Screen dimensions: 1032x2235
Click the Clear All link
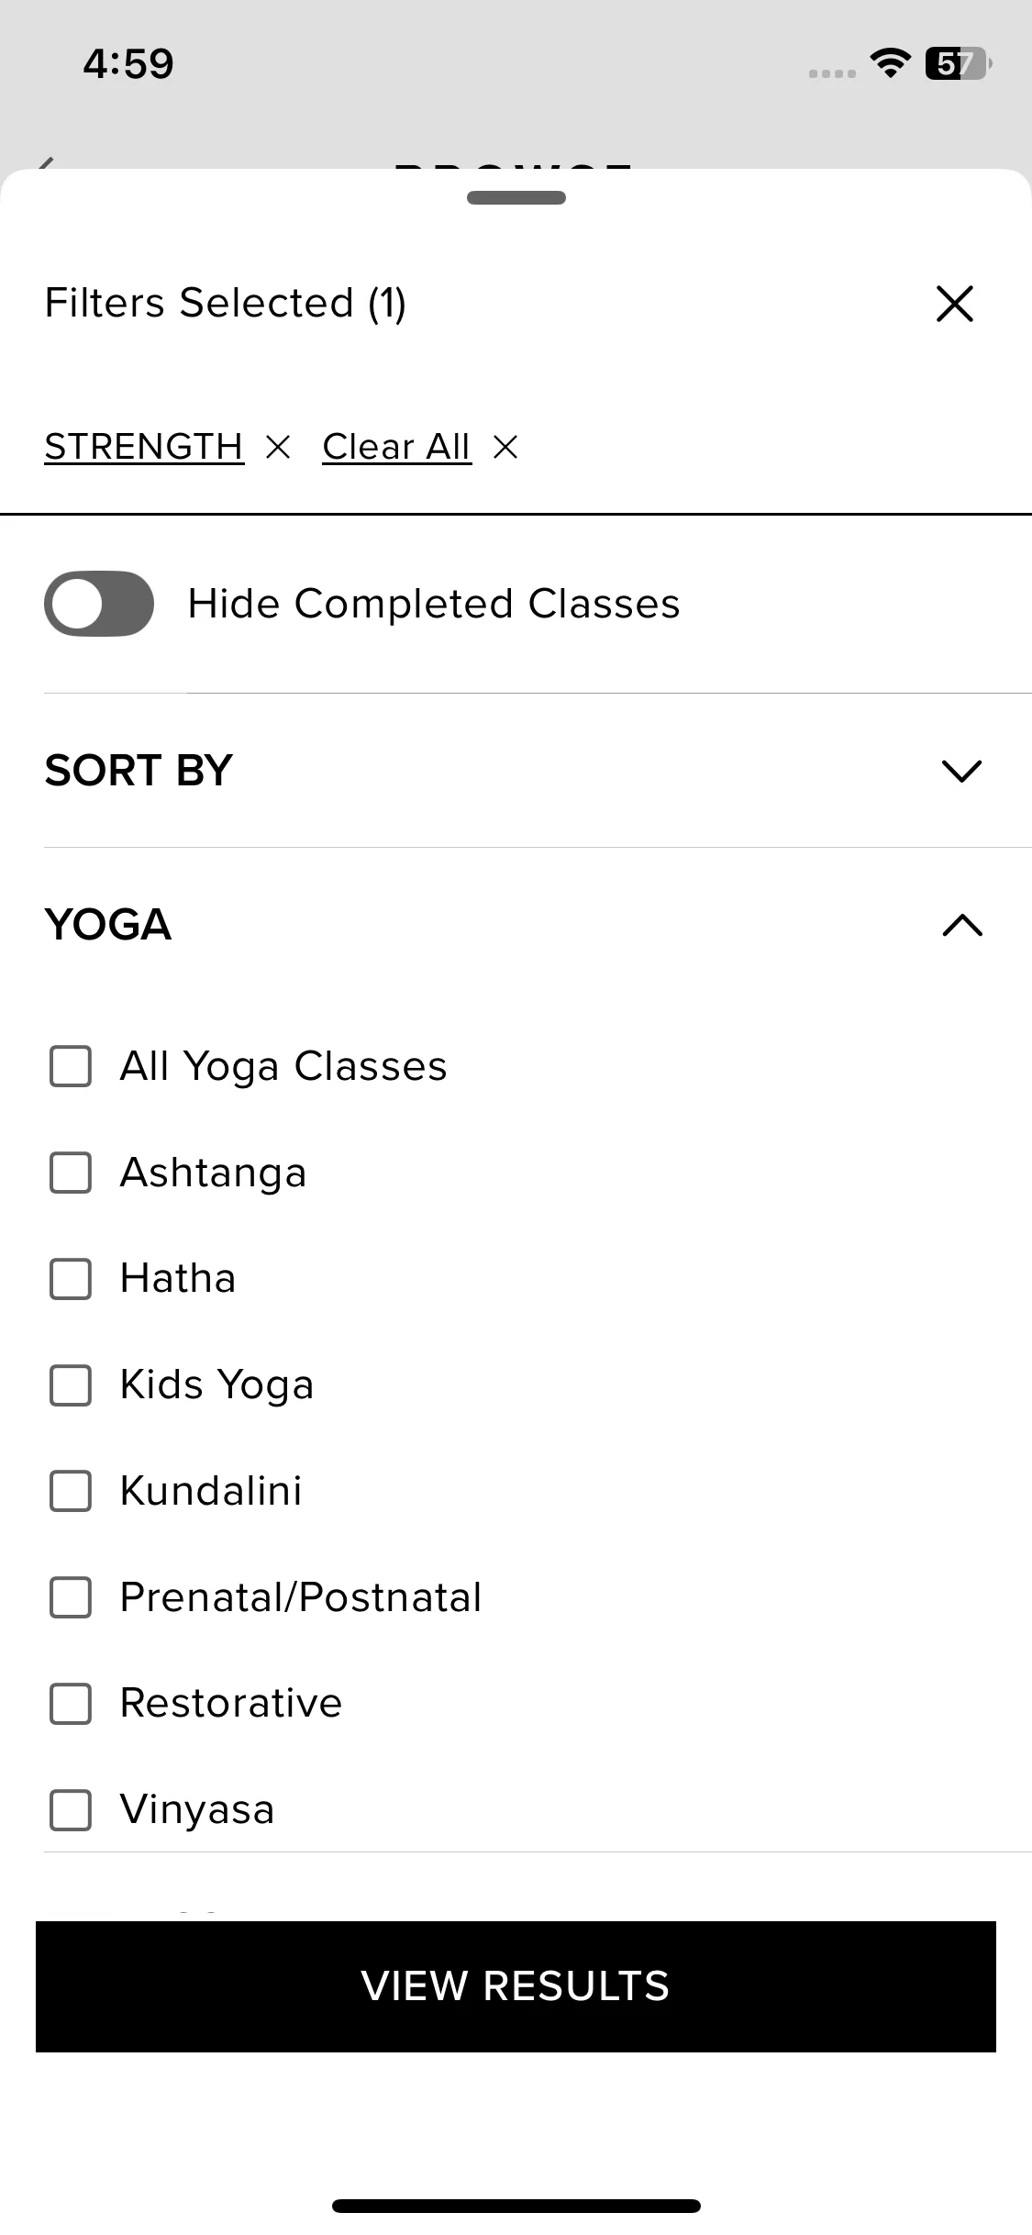[396, 447]
